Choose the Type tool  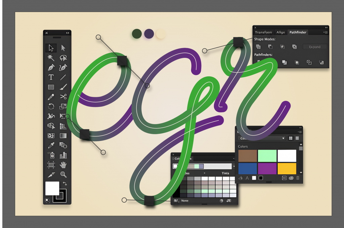51,77
